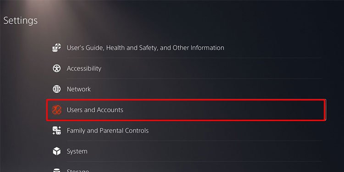
Task: Click the red highlight border around Users and Accounts
Action: 186,100
